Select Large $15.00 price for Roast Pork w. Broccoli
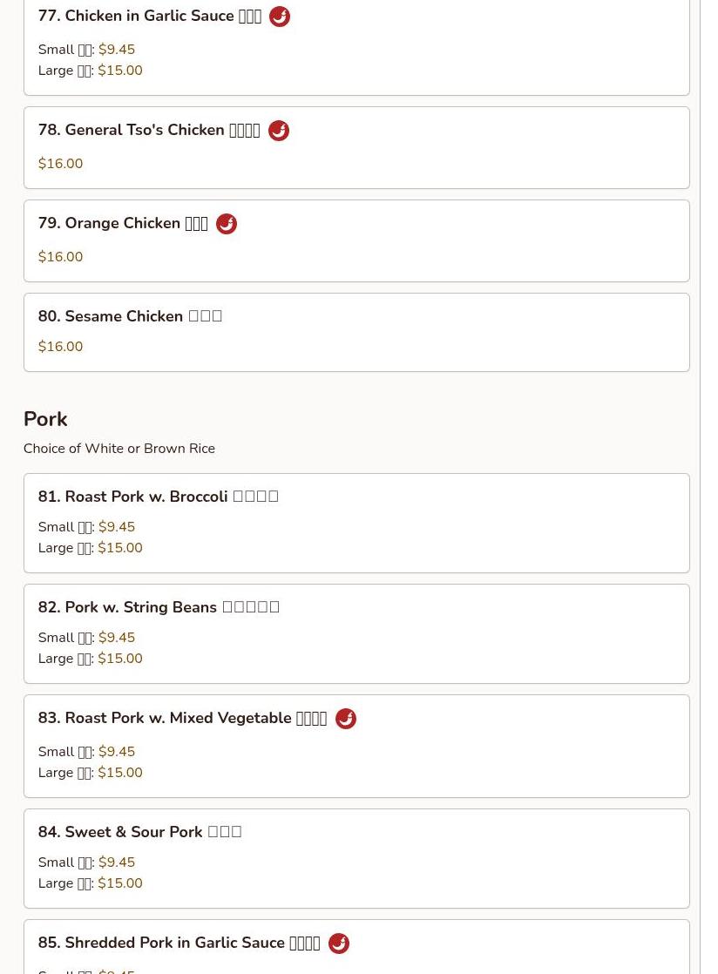718x974 pixels. tap(119, 548)
